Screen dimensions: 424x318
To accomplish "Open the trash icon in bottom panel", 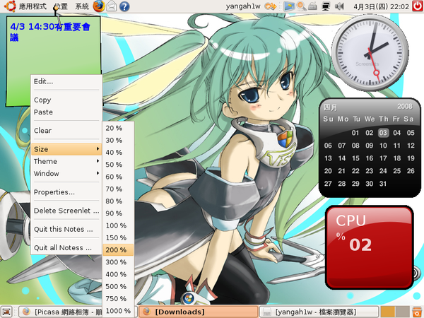I will (418, 312).
